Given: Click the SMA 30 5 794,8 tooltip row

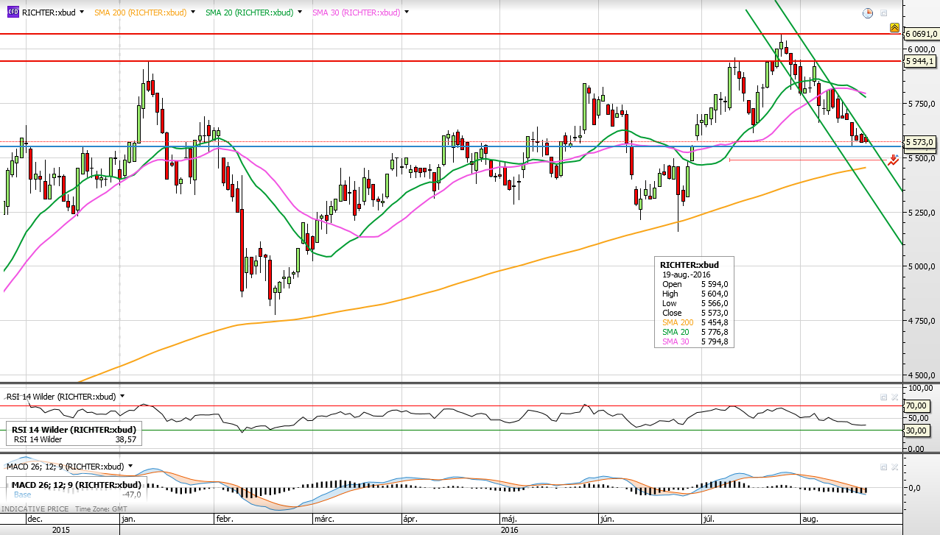Looking at the screenshot, I should point(695,341).
